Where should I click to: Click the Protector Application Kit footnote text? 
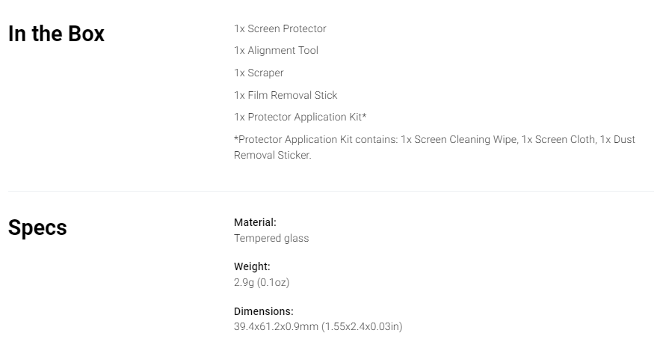point(434,147)
